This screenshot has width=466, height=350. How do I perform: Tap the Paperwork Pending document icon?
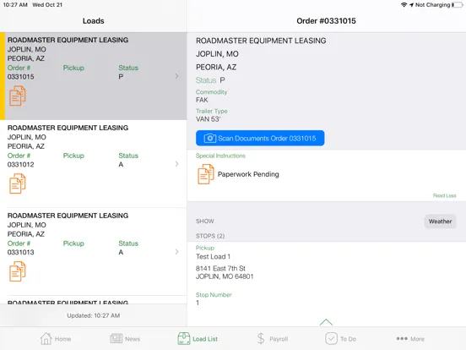[x=206, y=174]
